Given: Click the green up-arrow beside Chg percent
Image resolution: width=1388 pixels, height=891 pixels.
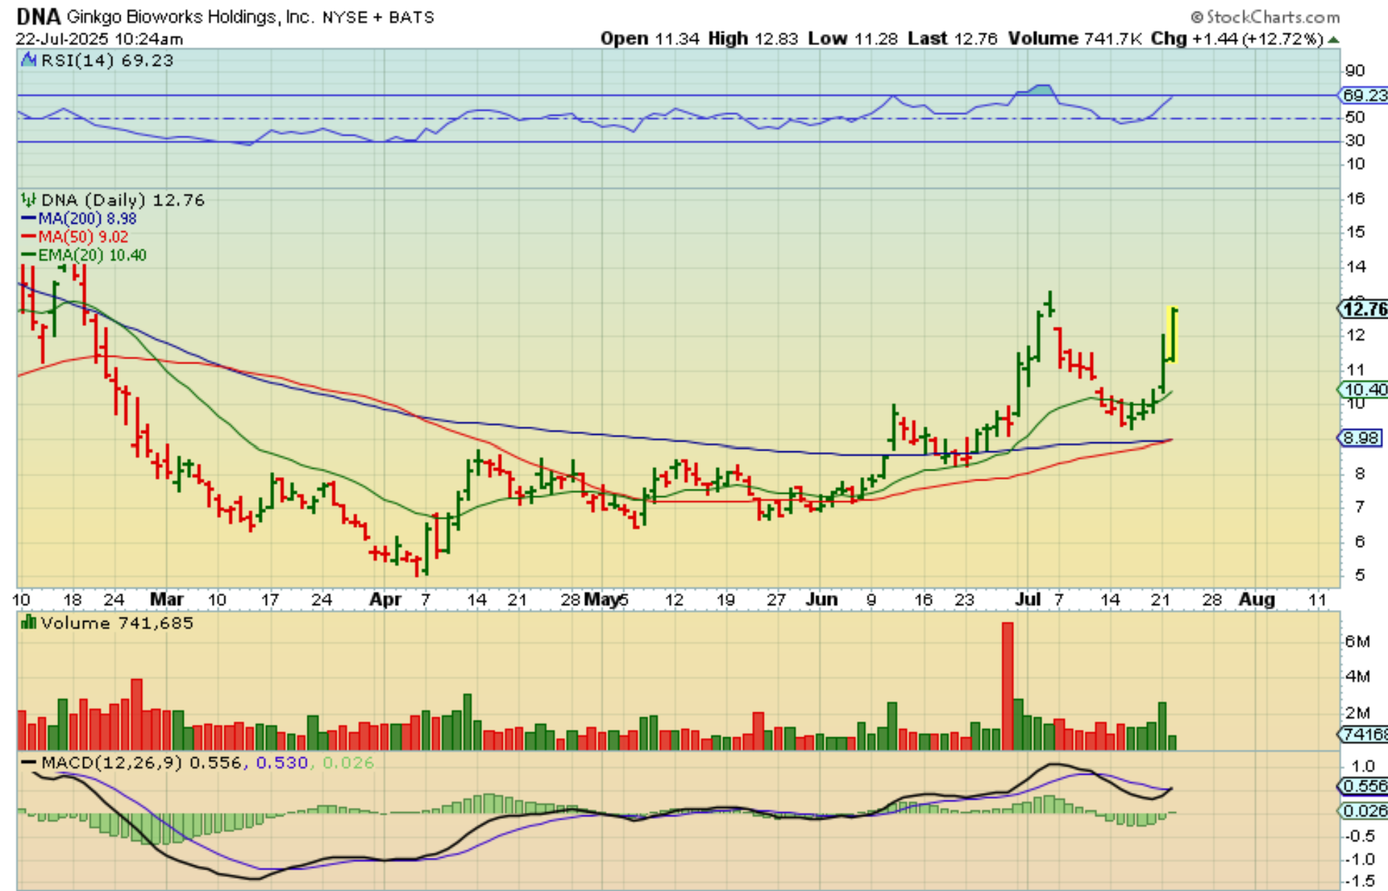Looking at the screenshot, I should (1334, 39).
